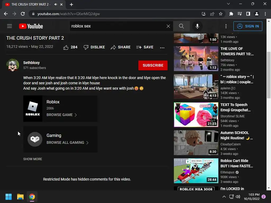Open YouTube settings three-dot menu

tap(226, 26)
